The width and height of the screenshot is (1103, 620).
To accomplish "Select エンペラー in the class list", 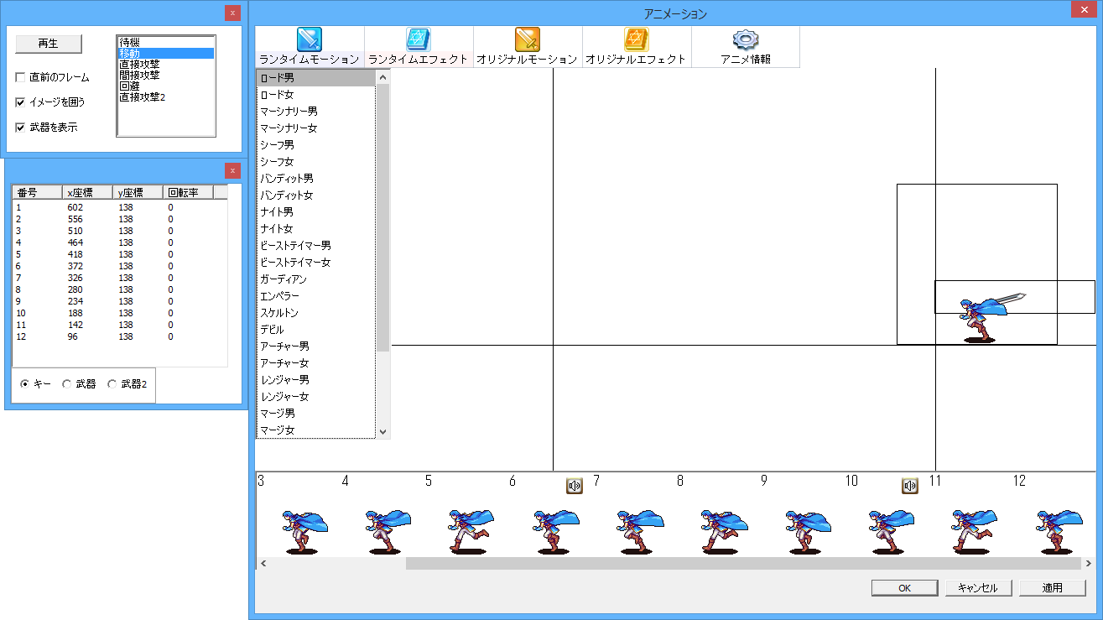I will tap(316, 296).
